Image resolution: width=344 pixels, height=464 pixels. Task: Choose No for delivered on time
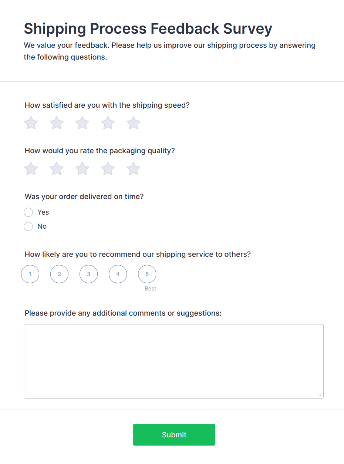click(28, 226)
